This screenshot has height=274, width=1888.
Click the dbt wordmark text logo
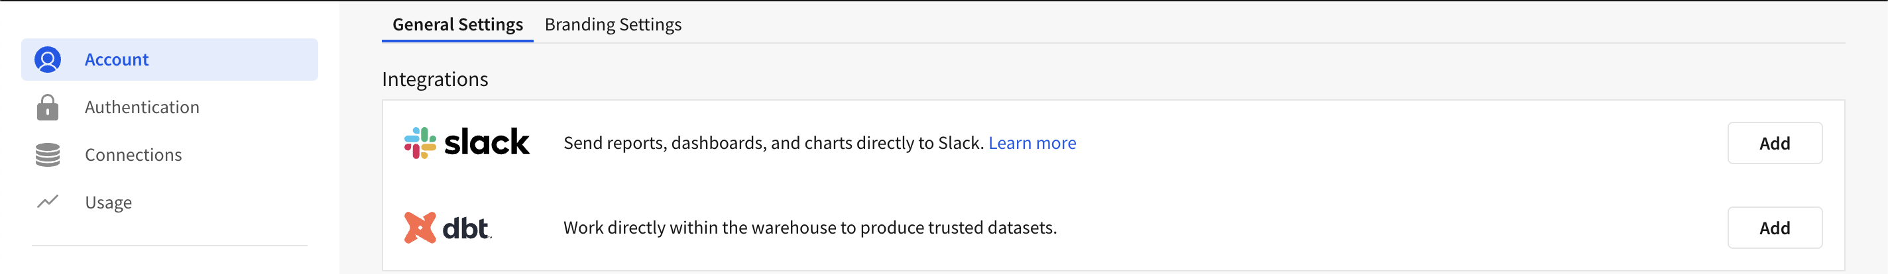(466, 228)
